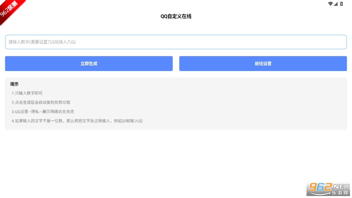The width and height of the screenshot is (352, 198).
Task: Click the cellular signal icon in status bar
Action: tap(336, 4)
